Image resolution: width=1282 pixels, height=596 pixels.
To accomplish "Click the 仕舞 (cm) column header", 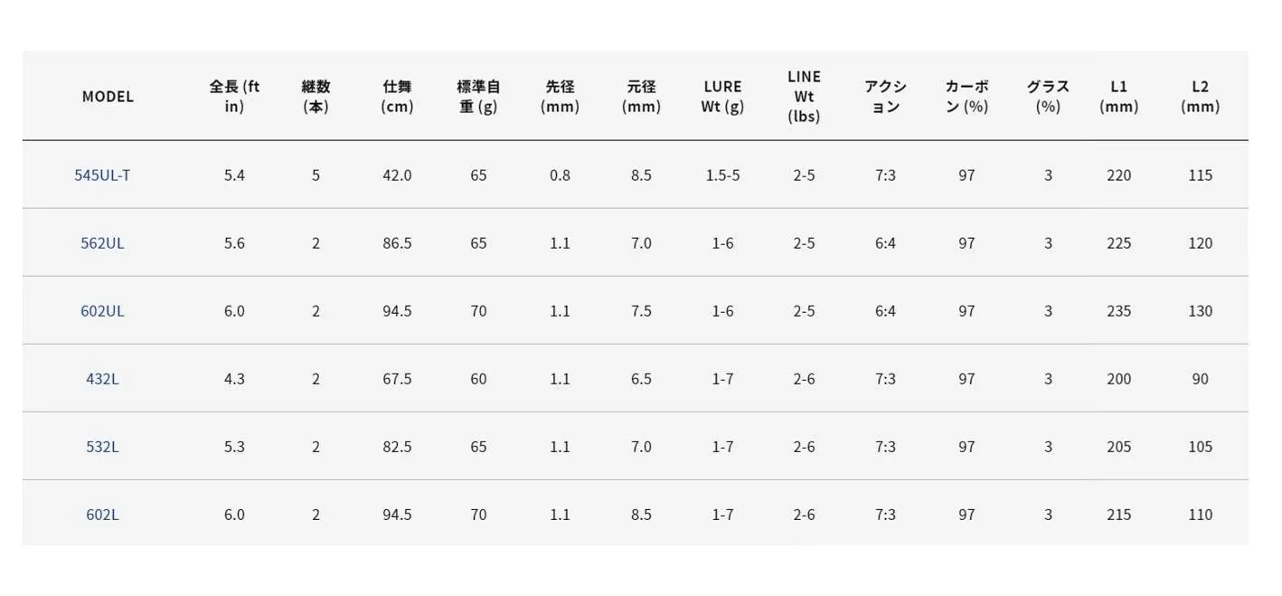I will [397, 97].
